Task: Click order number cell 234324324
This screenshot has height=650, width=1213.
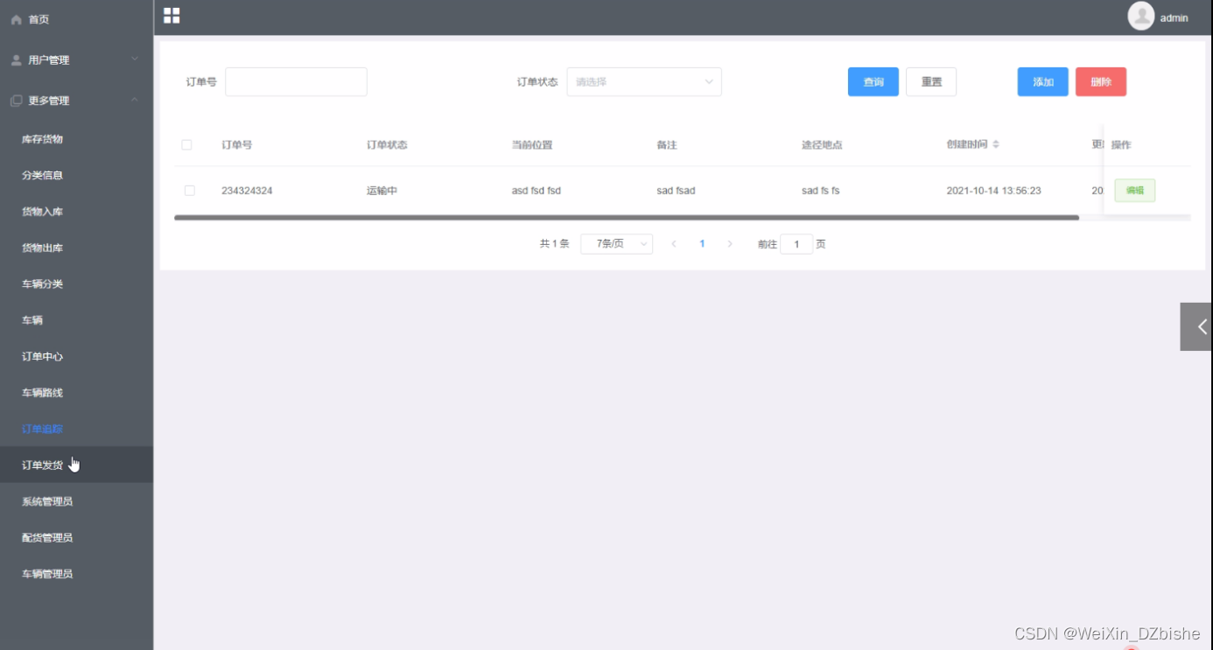Action: [x=247, y=191]
